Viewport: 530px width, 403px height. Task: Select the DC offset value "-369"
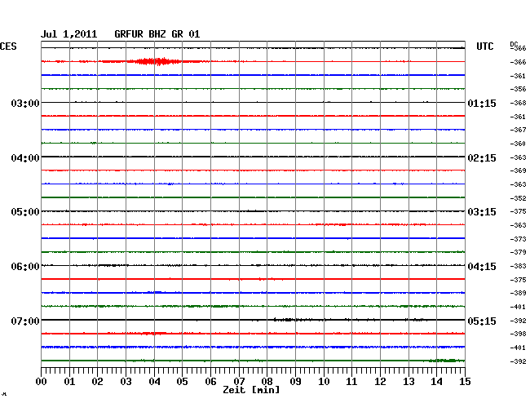pyautogui.click(x=518, y=170)
